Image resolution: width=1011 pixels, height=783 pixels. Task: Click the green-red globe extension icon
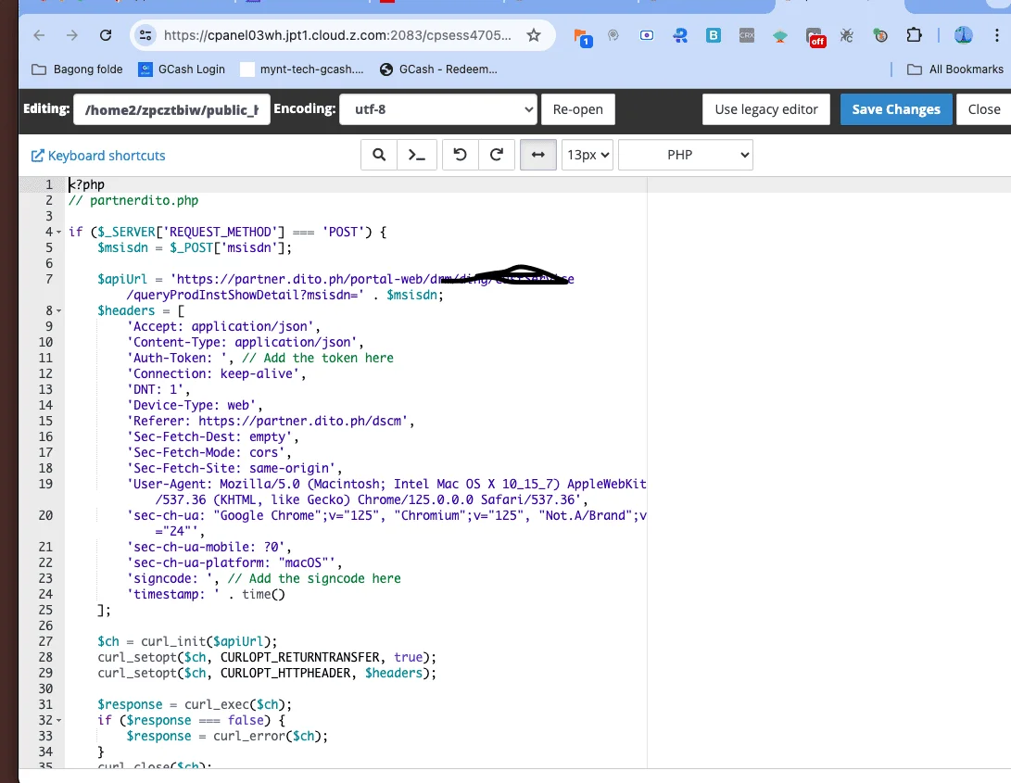[x=880, y=35]
